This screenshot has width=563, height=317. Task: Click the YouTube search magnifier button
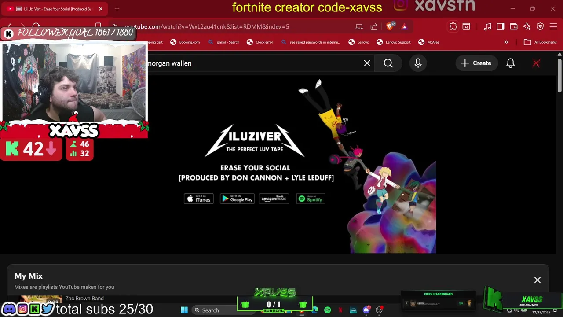tap(388, 63)
